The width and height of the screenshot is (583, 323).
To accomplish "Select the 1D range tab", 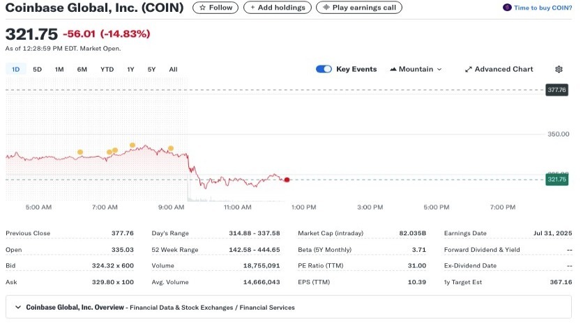I will tap(15, 69).
